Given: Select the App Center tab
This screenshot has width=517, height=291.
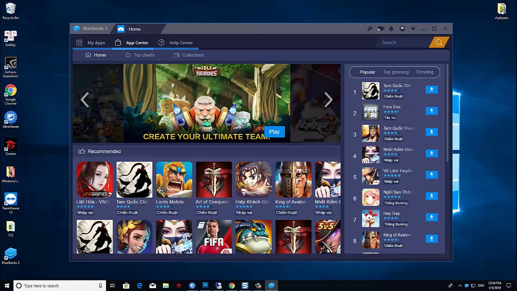Looking at the screenshot, I should 132,42.
